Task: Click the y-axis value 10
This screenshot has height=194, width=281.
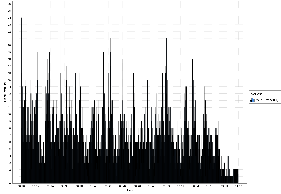Action: pyautogui.click(x=9, y=114)
